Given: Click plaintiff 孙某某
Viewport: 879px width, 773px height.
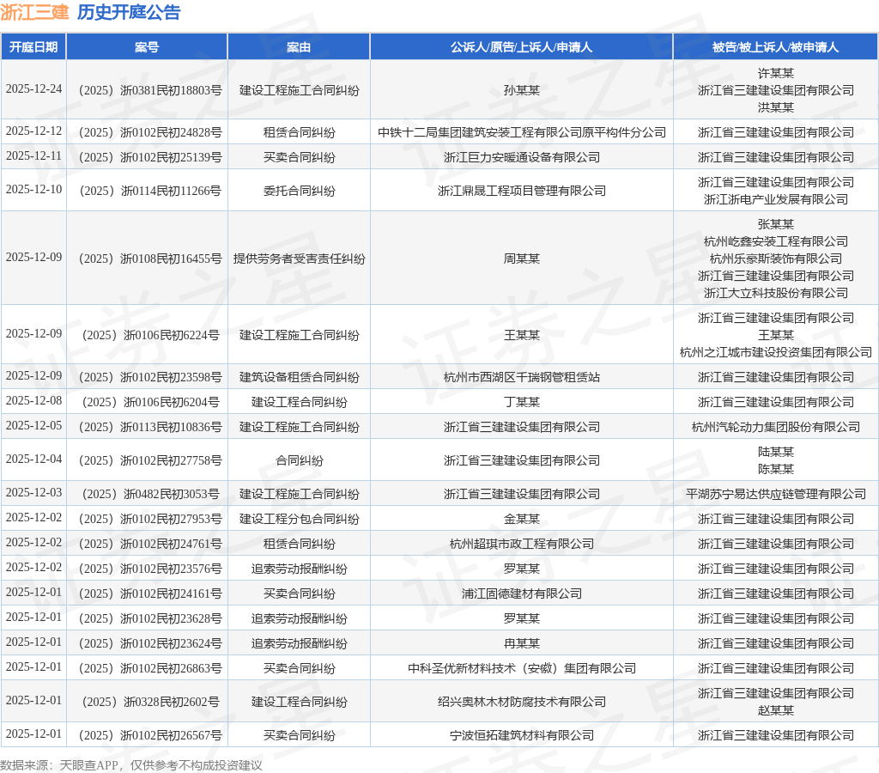Looking at the screenshot, I should click(x=521, y=90).
